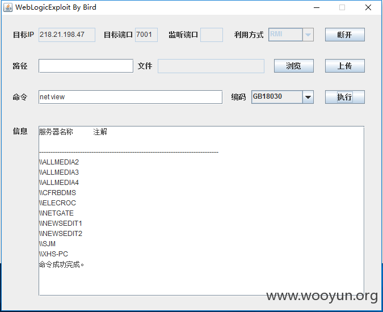The height and width of the screenshot is (312, 383).
Task: Click the 服务器名称 header text in output
Action: [x=56, y=132]
